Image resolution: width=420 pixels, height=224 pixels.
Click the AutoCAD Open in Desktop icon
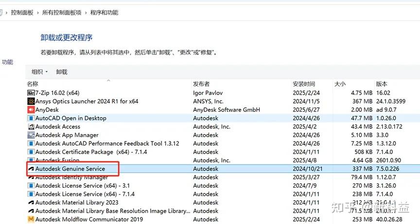tap(31, 118)
